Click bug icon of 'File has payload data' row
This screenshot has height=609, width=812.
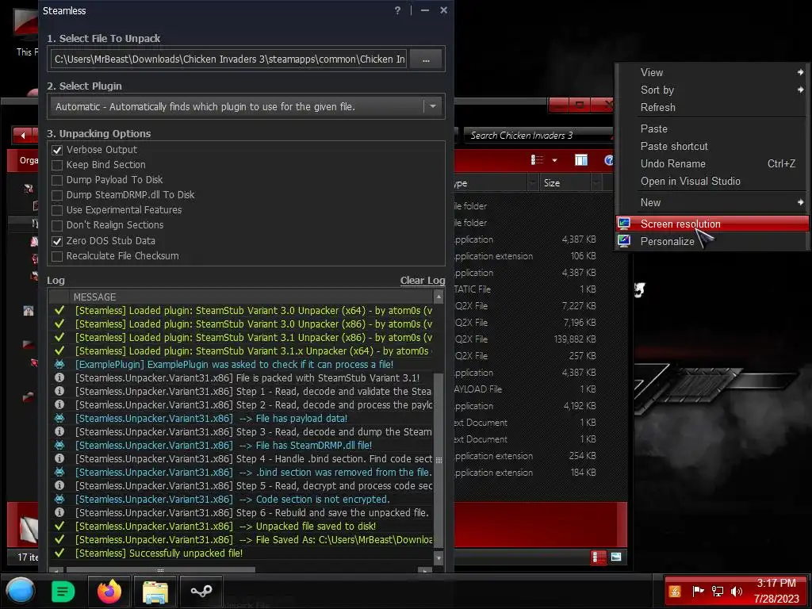[59, 418]
